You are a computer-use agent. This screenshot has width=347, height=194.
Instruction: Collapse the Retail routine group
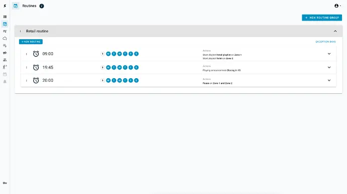[x=335, y=32]
